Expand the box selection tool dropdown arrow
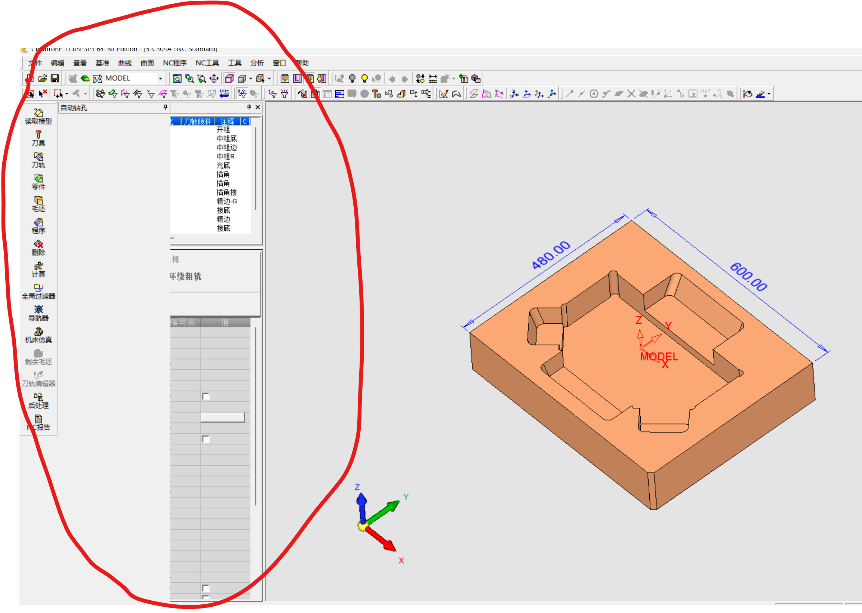The width and height of the screenshot is (862, 613). pos(67,94)
